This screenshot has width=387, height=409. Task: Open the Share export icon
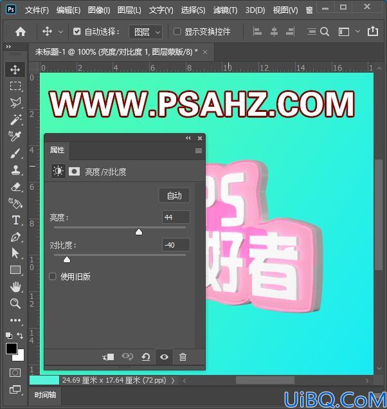tap(373, 32)
